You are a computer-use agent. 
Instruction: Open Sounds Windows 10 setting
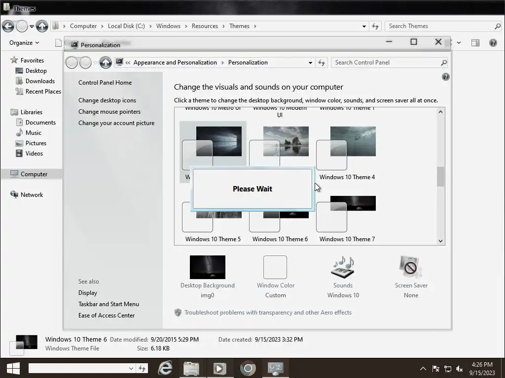coord(343,277)
